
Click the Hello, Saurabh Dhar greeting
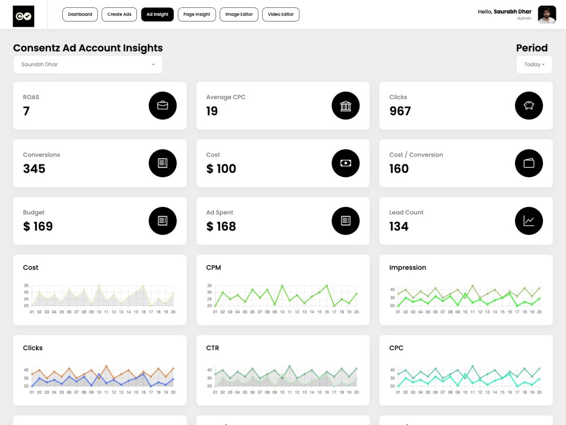(x=504, y=11)
